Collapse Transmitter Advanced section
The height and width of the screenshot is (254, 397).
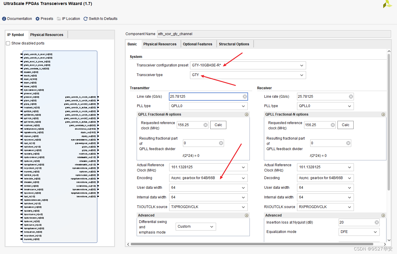pyautogui.click(x=247, y=215)
